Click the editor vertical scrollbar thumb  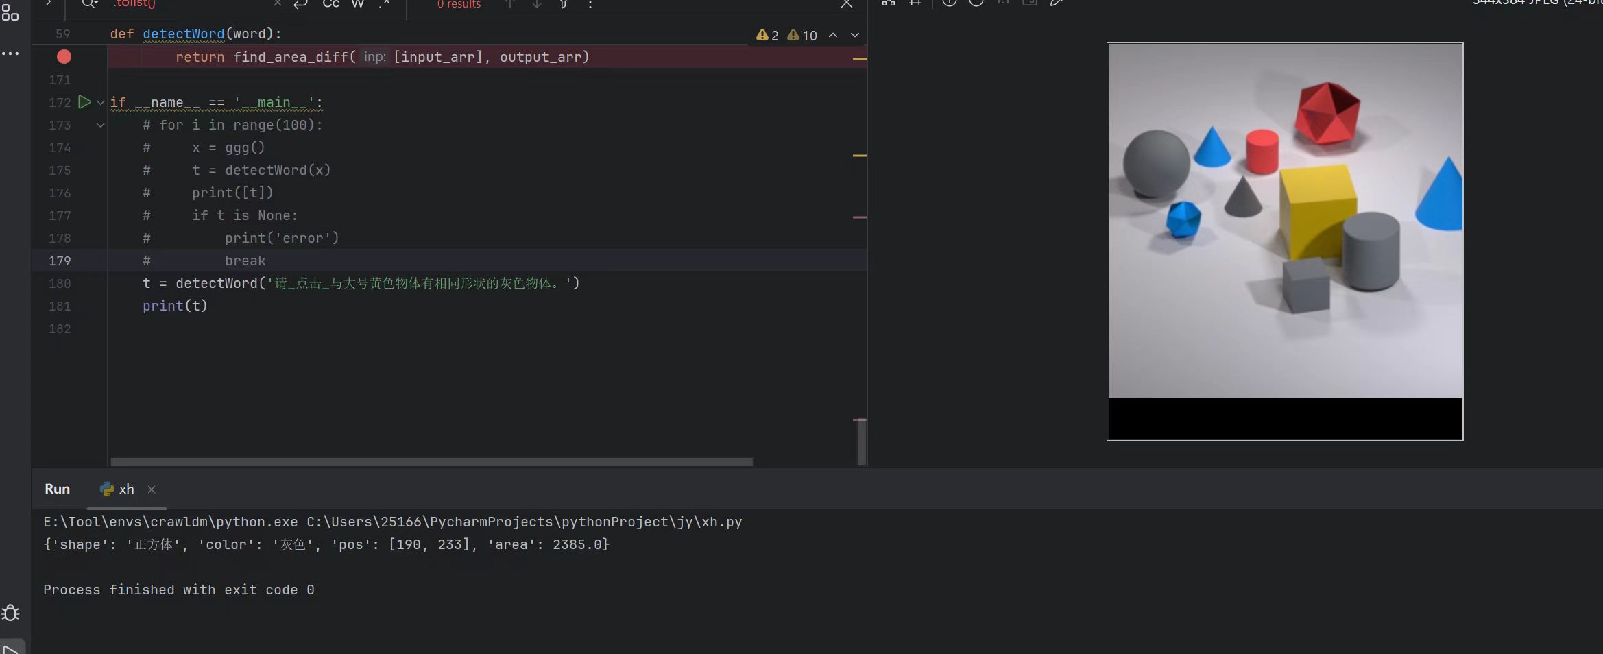point(861,442)
